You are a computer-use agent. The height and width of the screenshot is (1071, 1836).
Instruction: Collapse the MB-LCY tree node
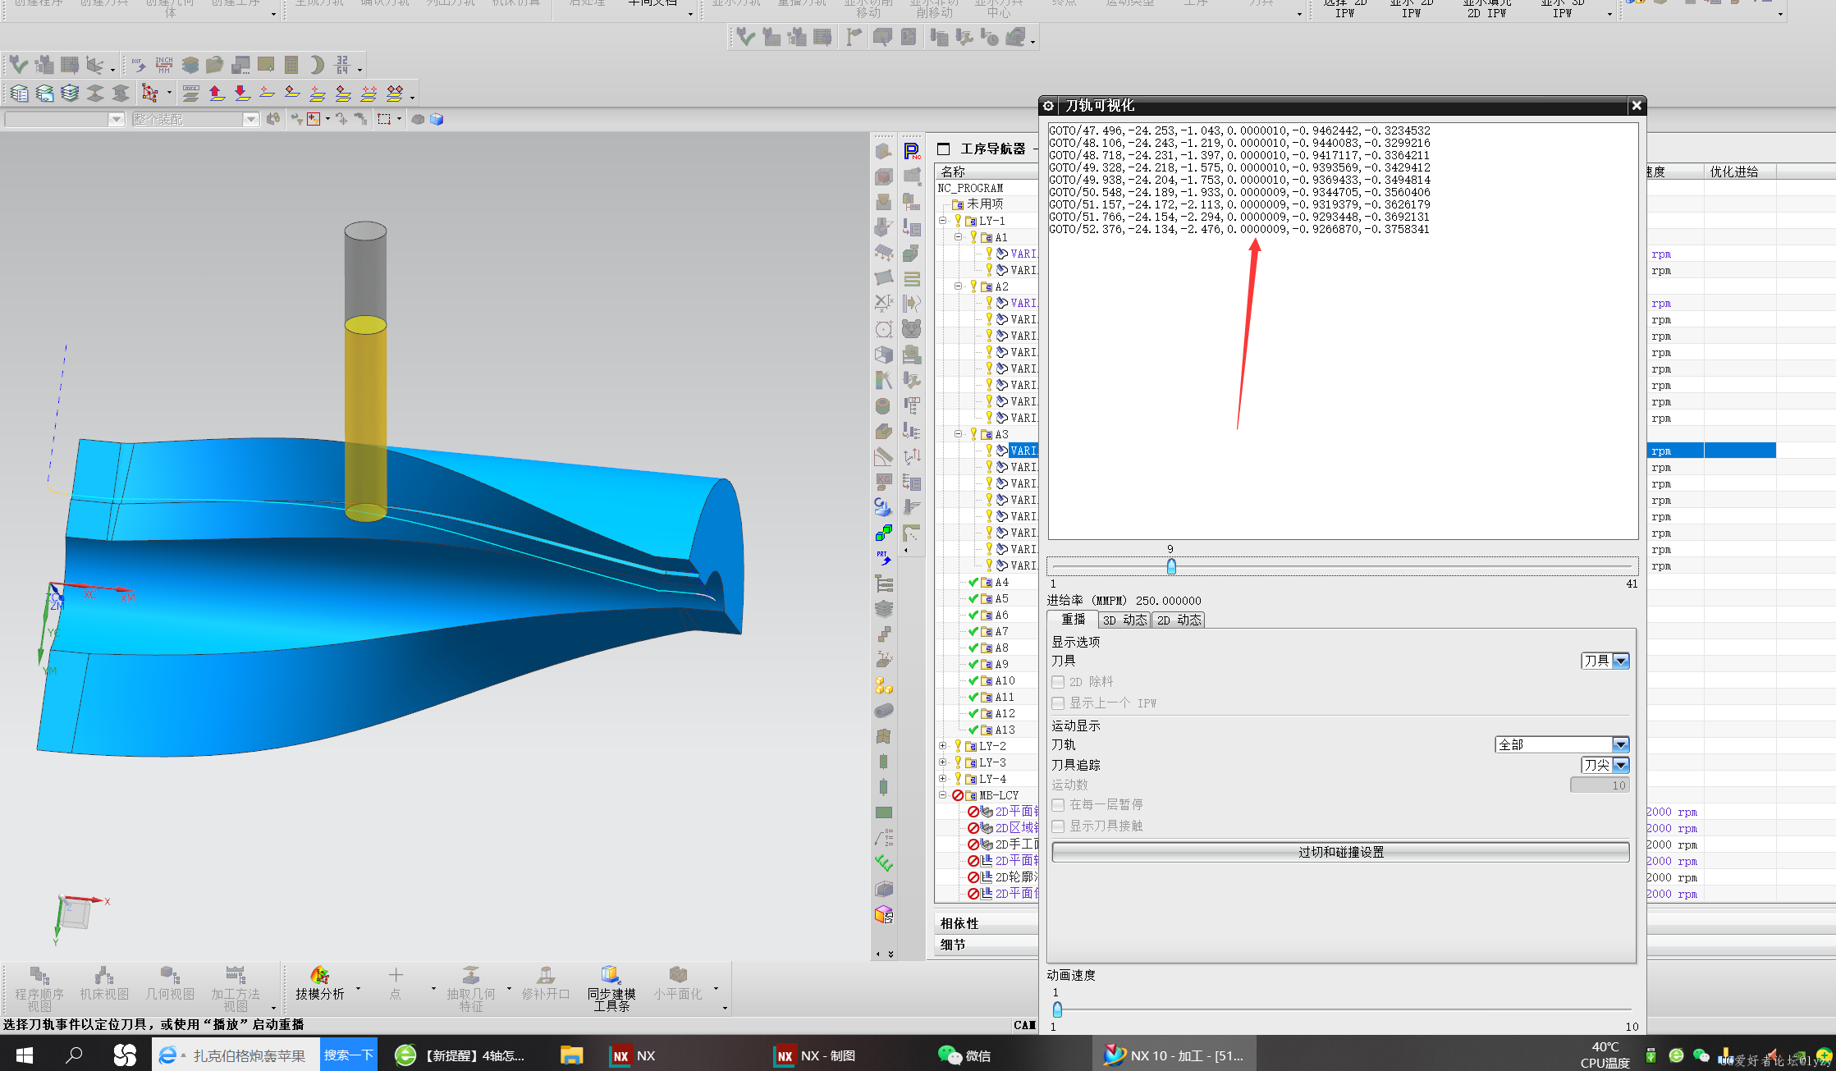943,795
